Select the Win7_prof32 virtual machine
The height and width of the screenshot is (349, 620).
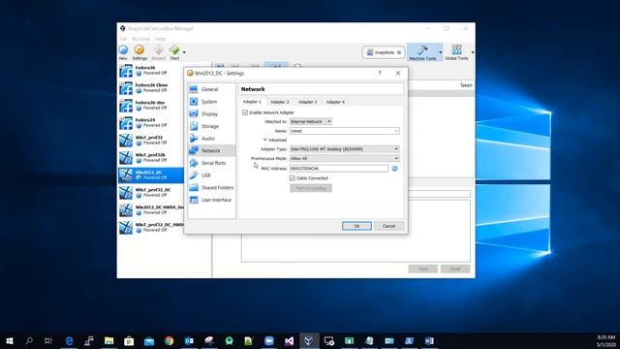point(151,140)
